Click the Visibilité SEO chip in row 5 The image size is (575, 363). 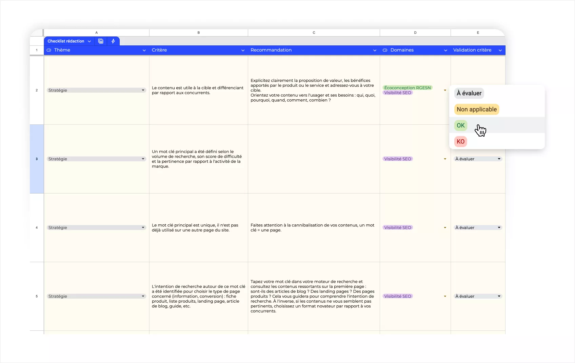coord(397,296)
